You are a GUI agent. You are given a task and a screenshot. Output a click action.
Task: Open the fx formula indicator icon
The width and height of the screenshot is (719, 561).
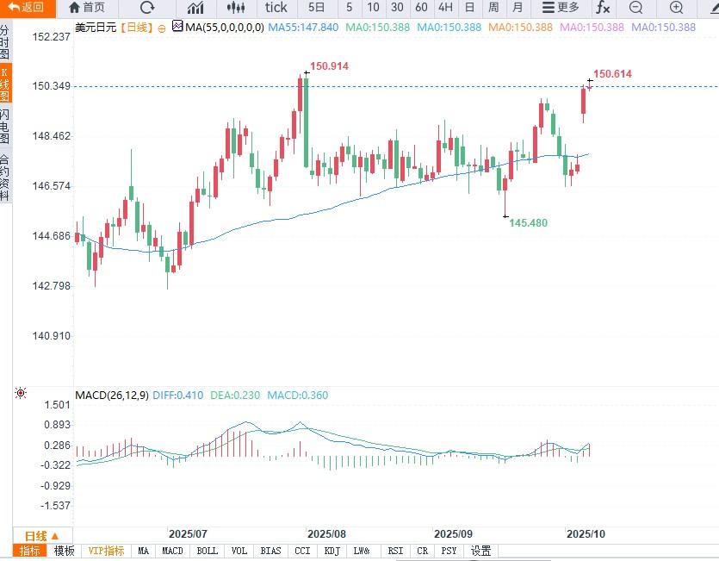pos(603,8)
